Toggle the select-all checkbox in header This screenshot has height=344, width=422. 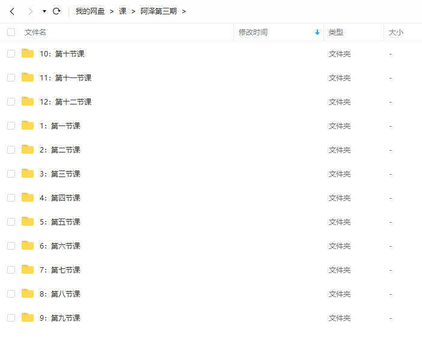click(11, 32)
